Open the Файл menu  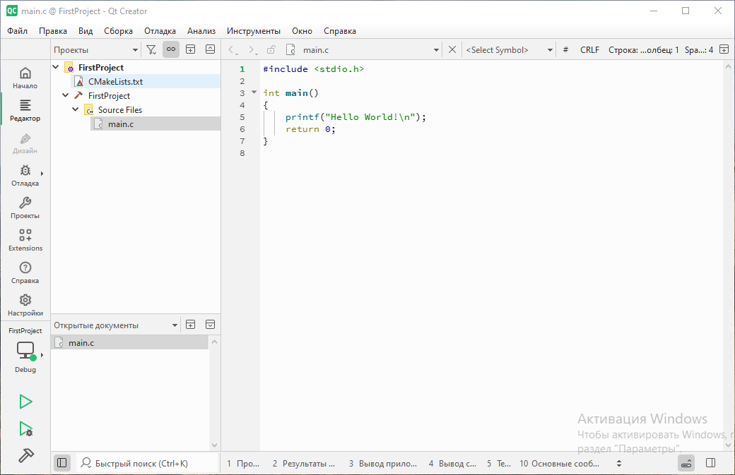tap(18, 31)
